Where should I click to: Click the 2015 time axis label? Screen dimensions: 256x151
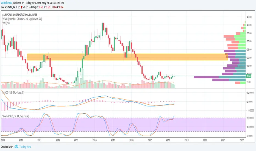coord(113,140)
